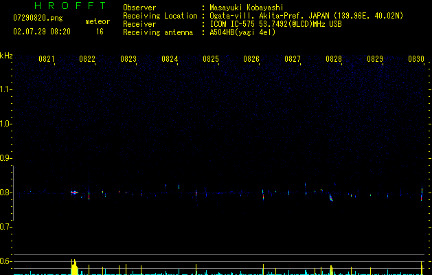Viewport: 432px width, 275px height.
Task: Click the location text Ogata-vill. Akita-Pref. JAPAN
Action: [x=271, y=16]
